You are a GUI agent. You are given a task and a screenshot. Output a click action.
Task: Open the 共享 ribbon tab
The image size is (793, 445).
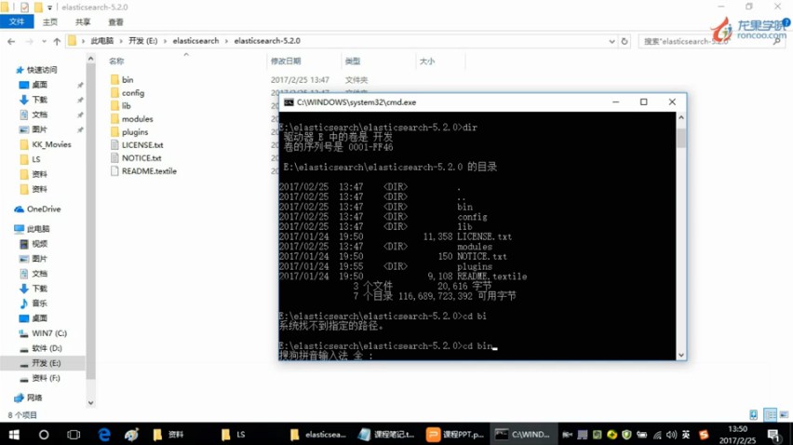click(83, 21)
